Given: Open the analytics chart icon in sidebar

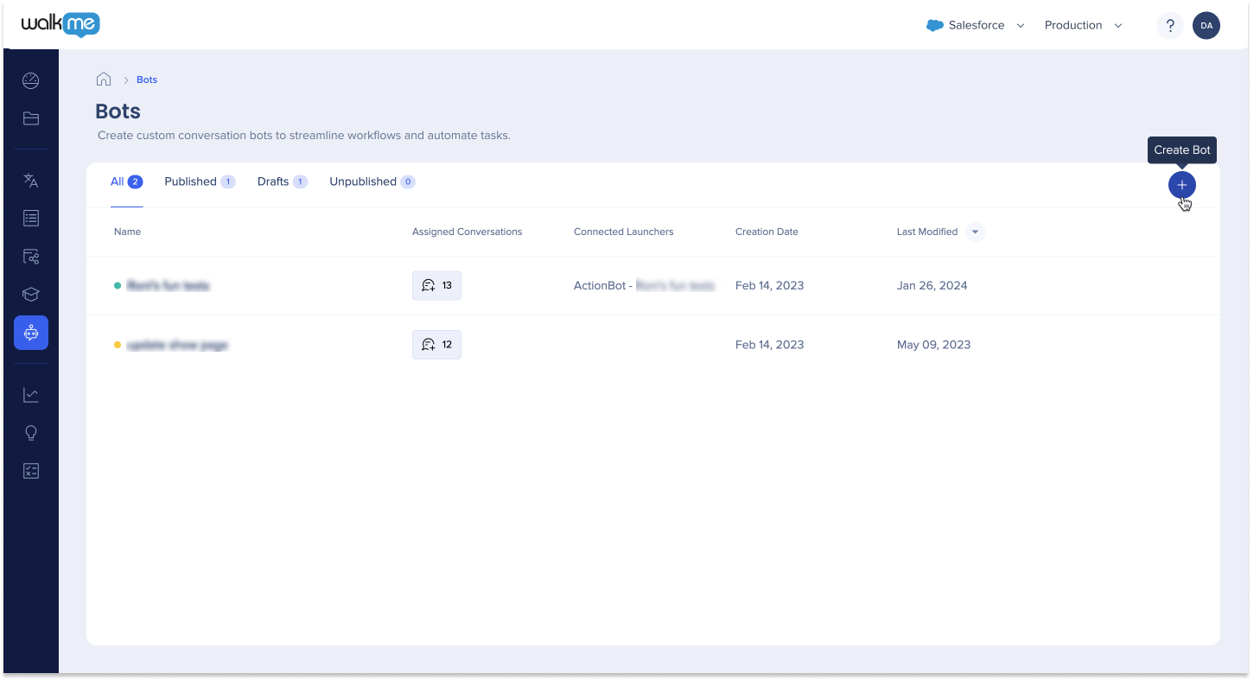Looking at the screenshot, I should [31, 395].
